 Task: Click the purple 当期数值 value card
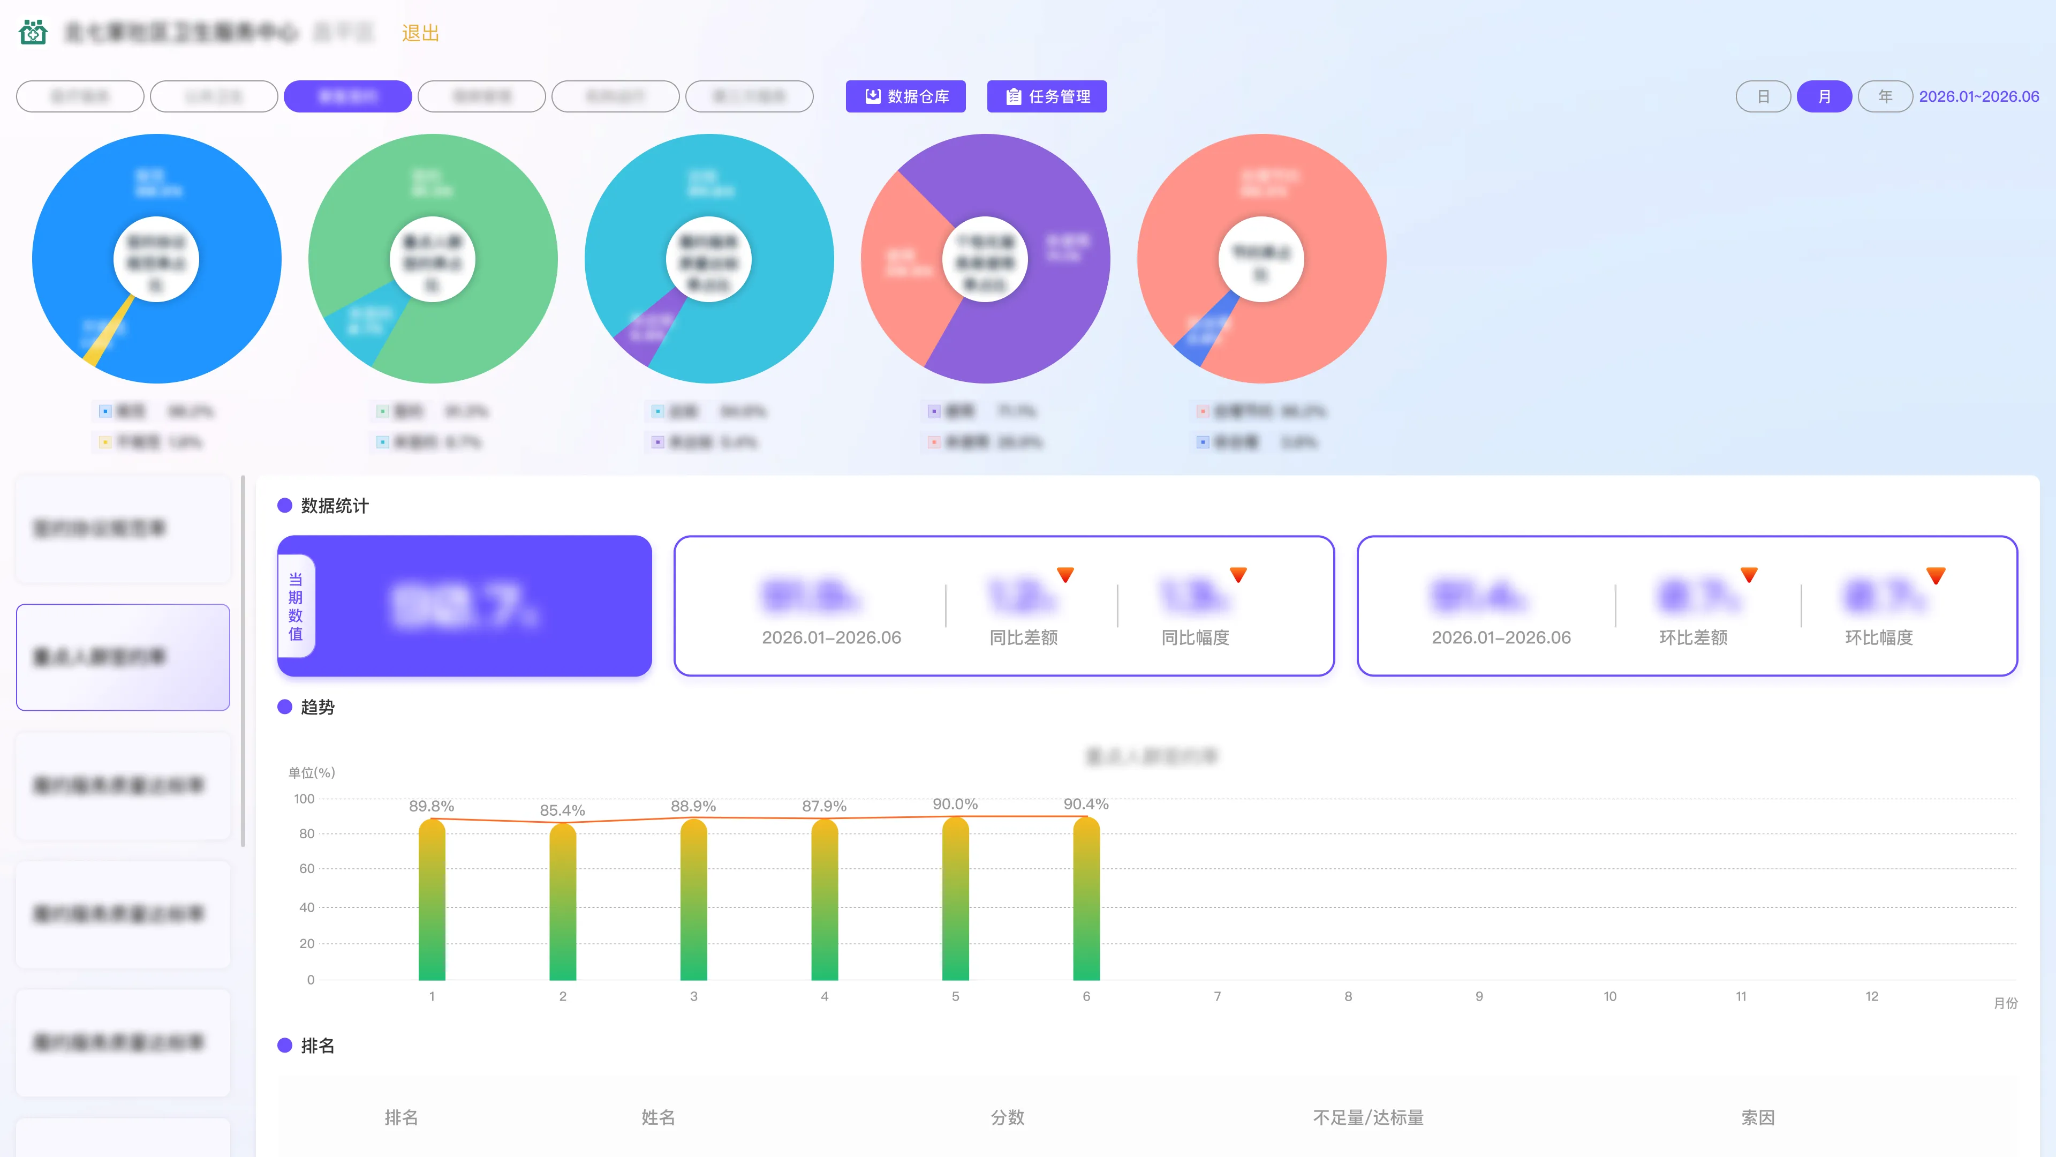(465, 606)
